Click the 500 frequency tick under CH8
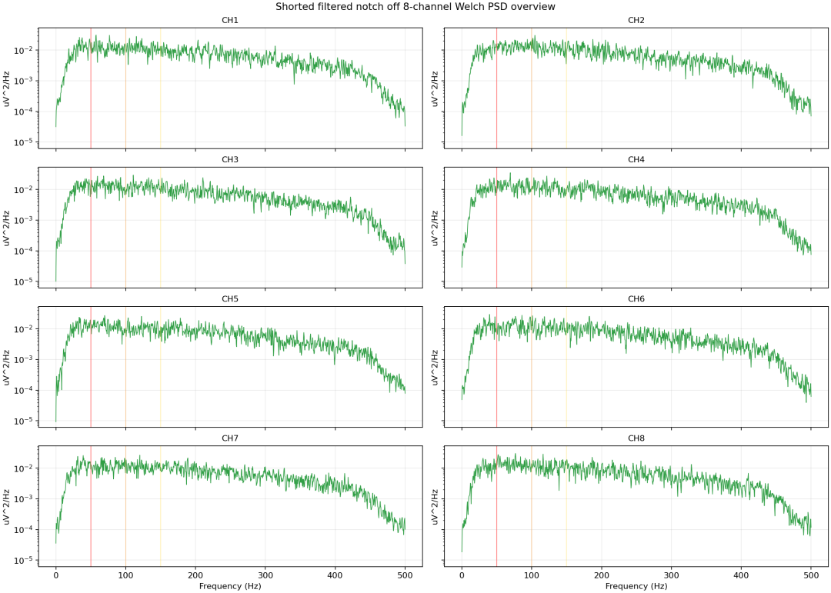Image resolution: width=831 pixels, height=593 pixels. click(x=812, y=575)
